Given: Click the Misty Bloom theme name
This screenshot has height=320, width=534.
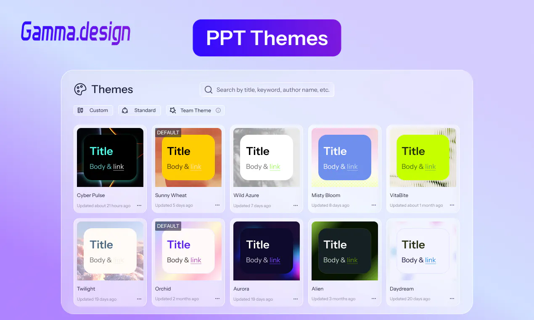Looking at the screenshot, I should click(326, 195).
